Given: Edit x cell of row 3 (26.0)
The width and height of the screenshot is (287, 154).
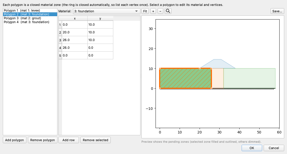Looking at the screenshot, I should click(x=75, y=40).
